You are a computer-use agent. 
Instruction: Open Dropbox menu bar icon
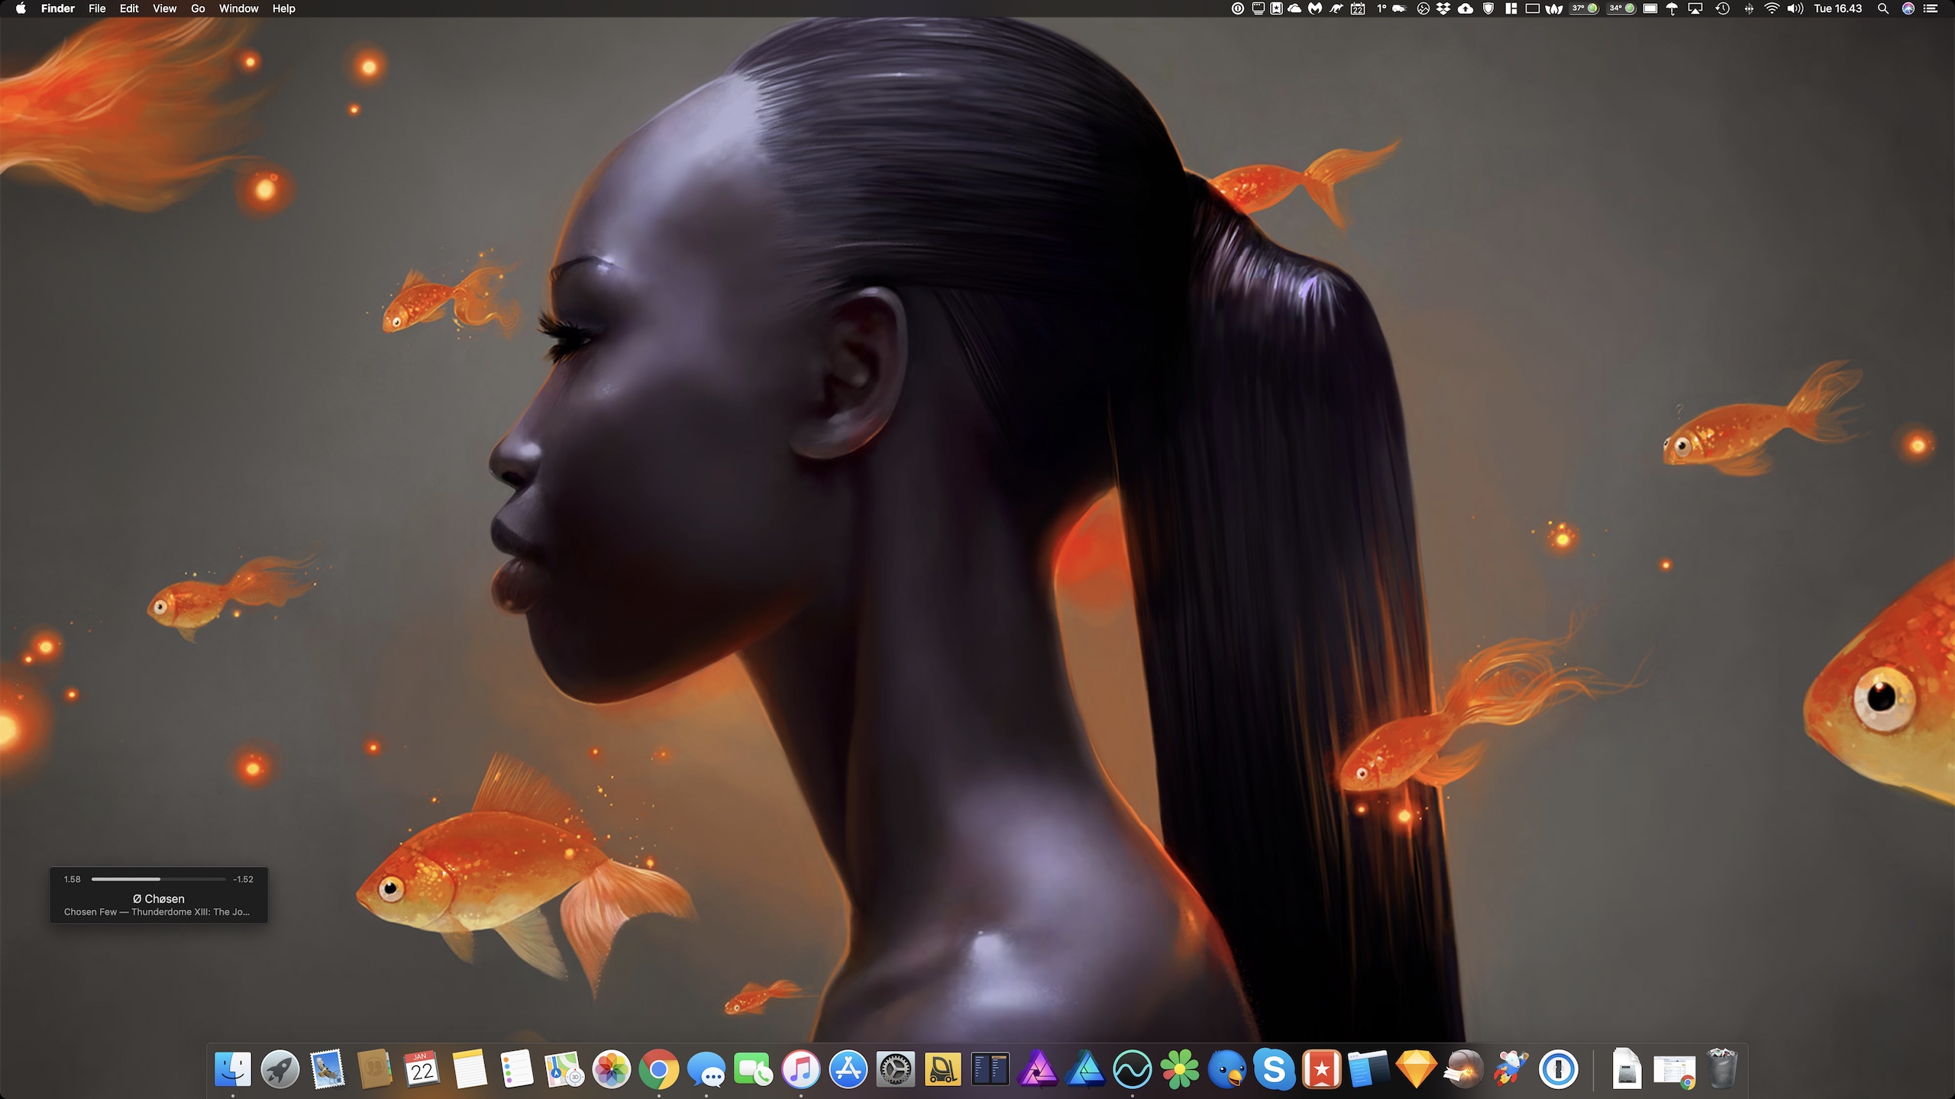(1443, 8)
